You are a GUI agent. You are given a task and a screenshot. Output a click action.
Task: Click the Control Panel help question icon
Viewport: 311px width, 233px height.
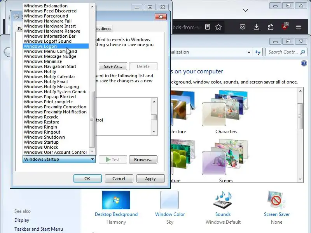click(304, 63)
